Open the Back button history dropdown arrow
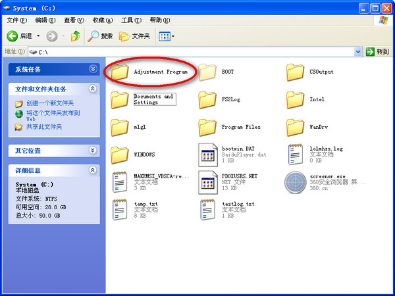This screenshot has width=395, height=296. 38,36
